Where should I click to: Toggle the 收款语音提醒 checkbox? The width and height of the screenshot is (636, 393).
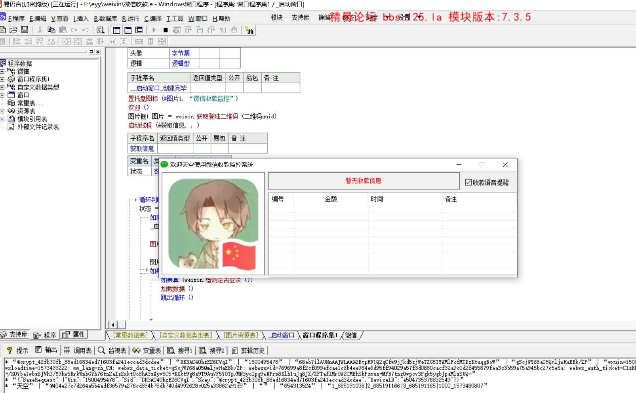(468, 182)
